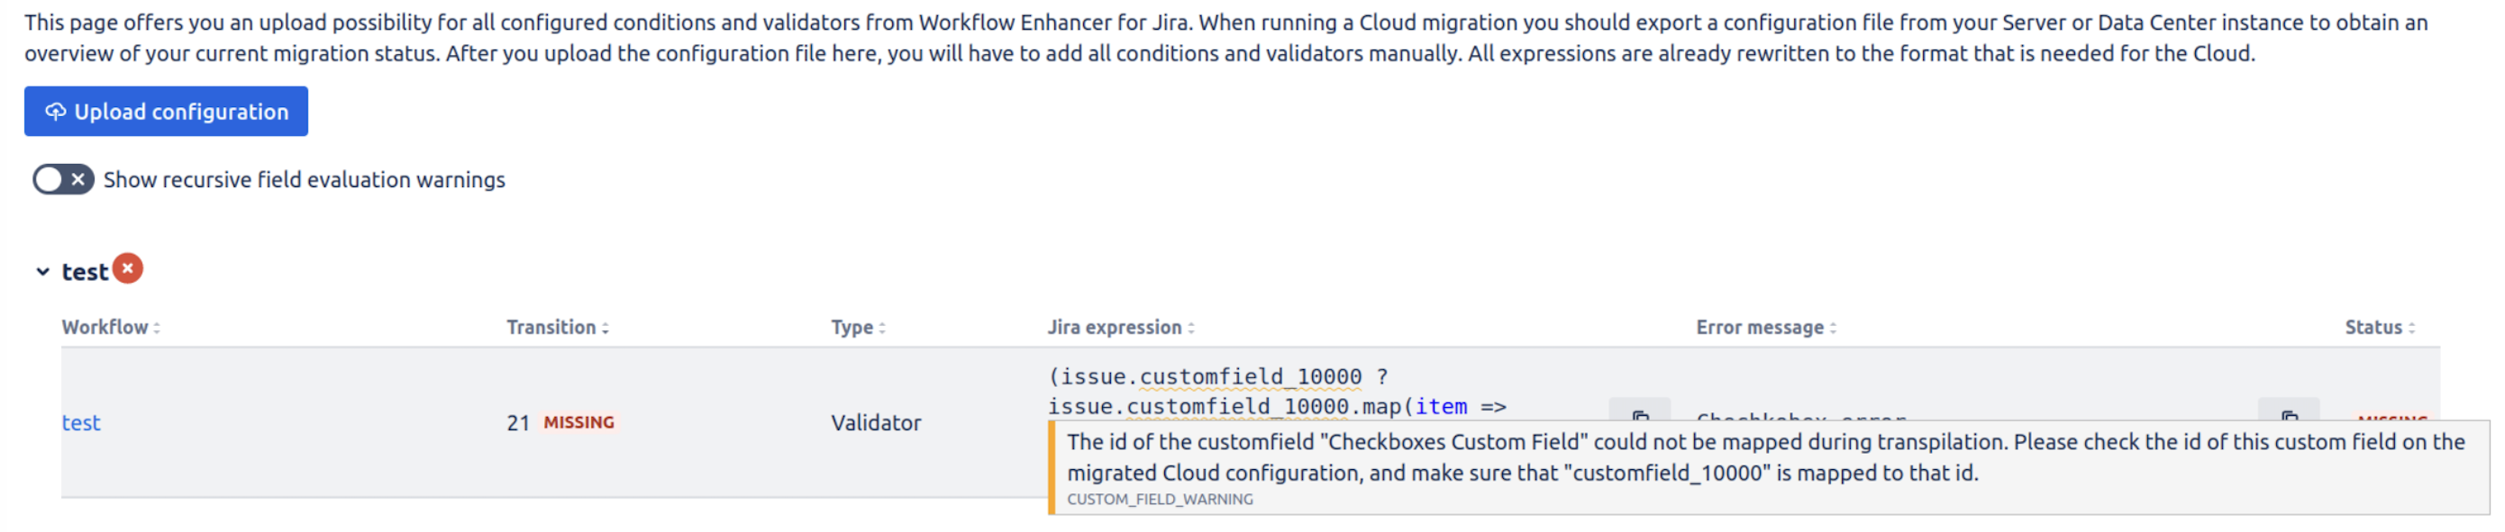Sort table by Jira expression column
Viewport: 2505px width, 532px height.
[x=1120, y=327]
